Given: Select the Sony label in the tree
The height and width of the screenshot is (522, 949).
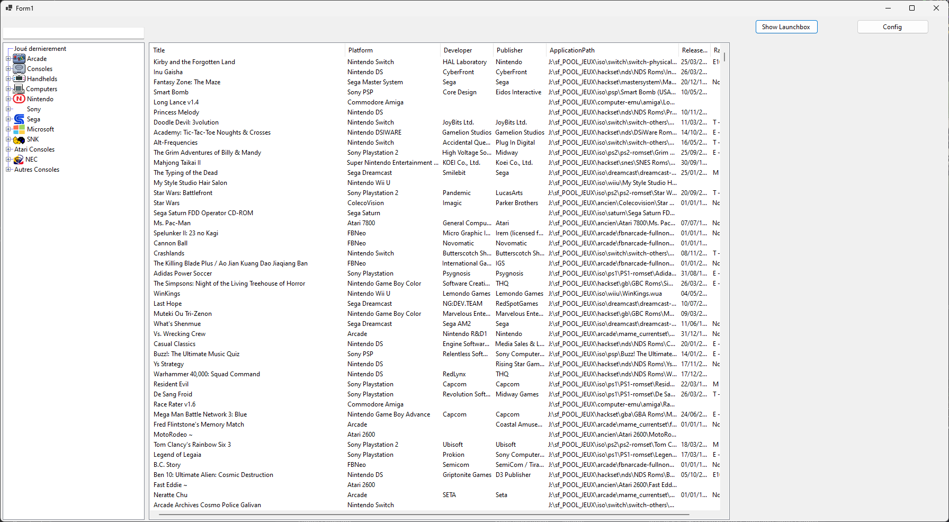Looking at the screenshot, I should tap(34, 109).
